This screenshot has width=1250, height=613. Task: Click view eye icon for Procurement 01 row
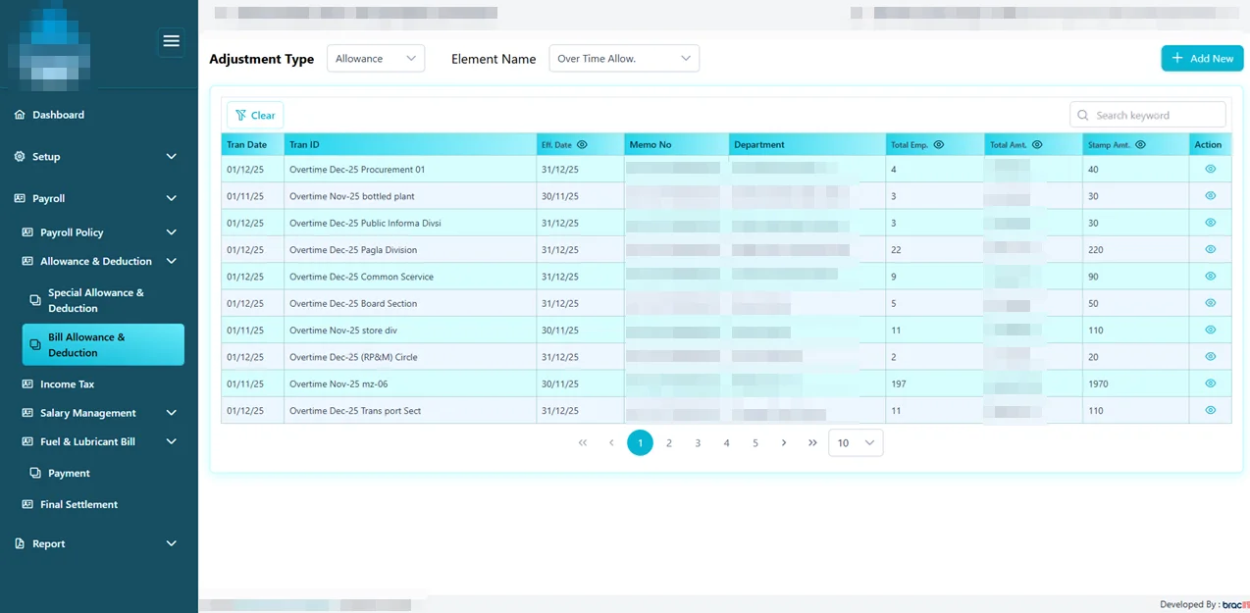click(x=1210, y=169)
